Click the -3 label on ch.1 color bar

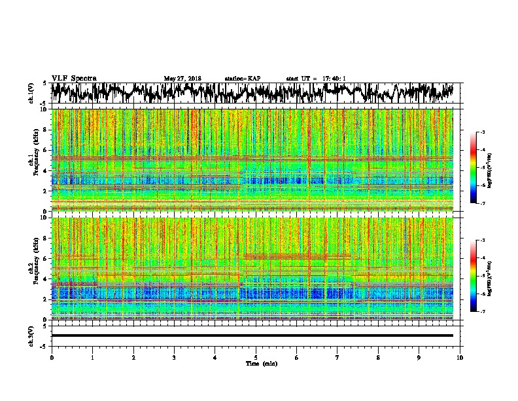483,132
